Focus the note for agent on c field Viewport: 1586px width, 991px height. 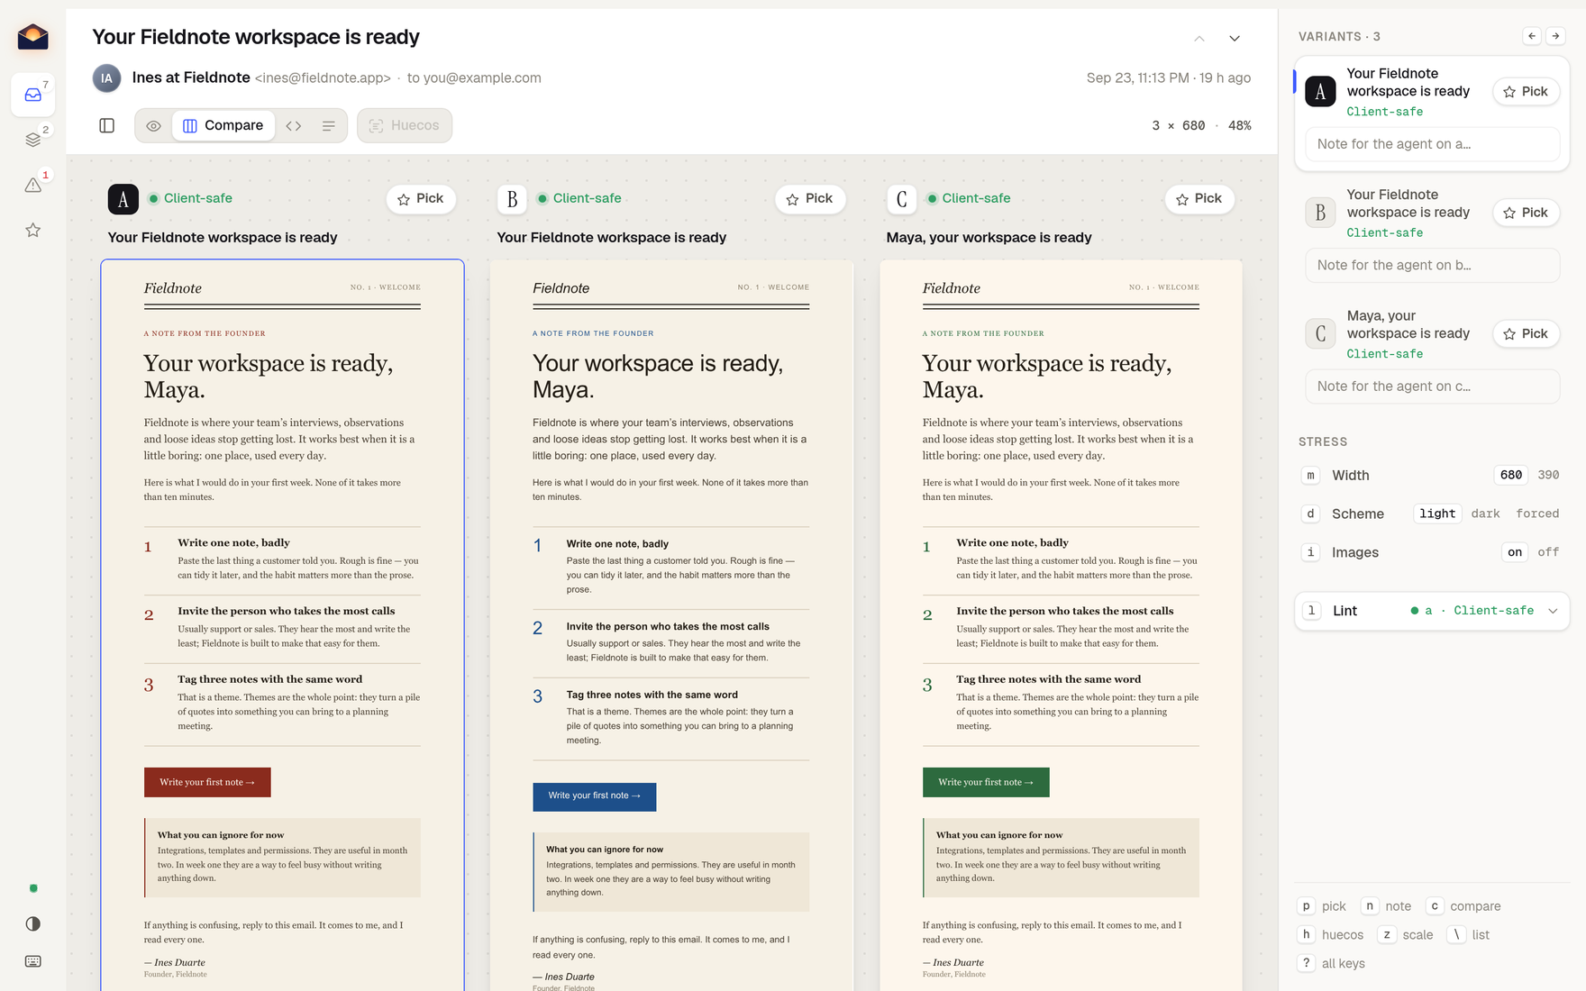pos(1433,386)
